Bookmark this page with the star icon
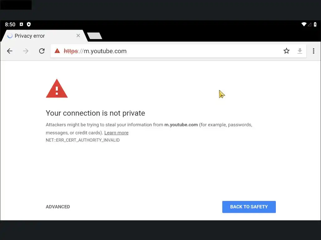 click(287, 51)
